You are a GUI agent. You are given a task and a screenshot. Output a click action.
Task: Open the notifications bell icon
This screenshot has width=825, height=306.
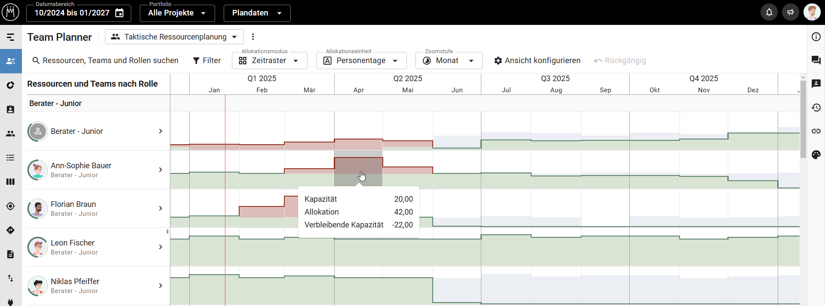pyautogui.click(x=769, y=12)
